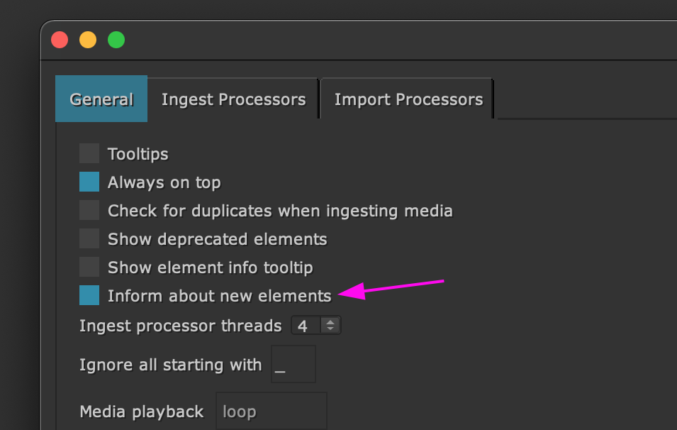
Task: Maximize the window using the green button
Action: point(116,40)
